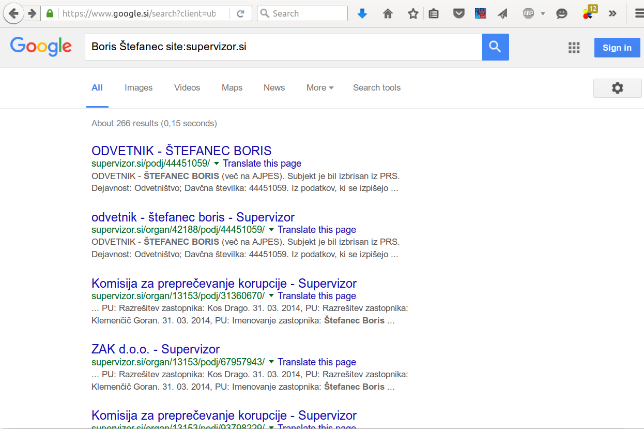Open result 'ODVETNIK - ŠTEFANEC BORIS'
Image resolution: width=644 pixels, height=429 pixels.
point(181,151)
